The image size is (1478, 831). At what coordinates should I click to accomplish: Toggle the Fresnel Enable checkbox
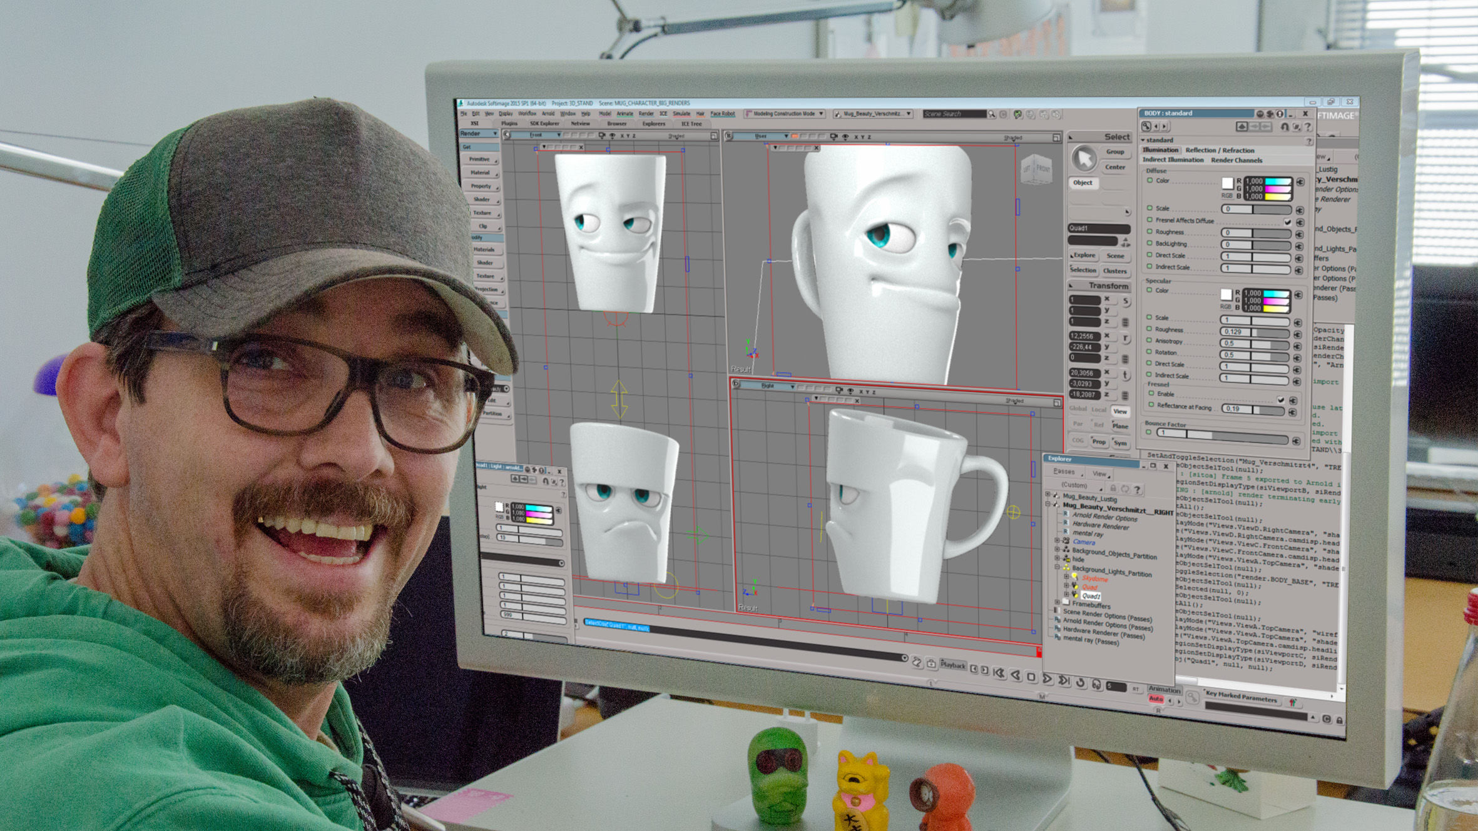[x=1280, y=400]
